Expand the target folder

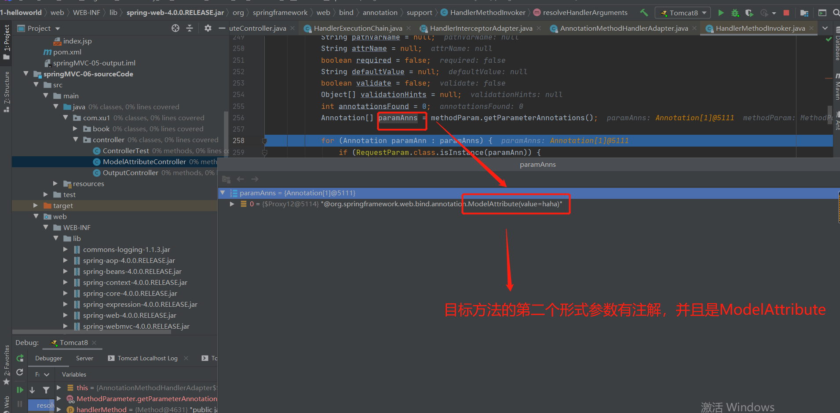point(36,205)
